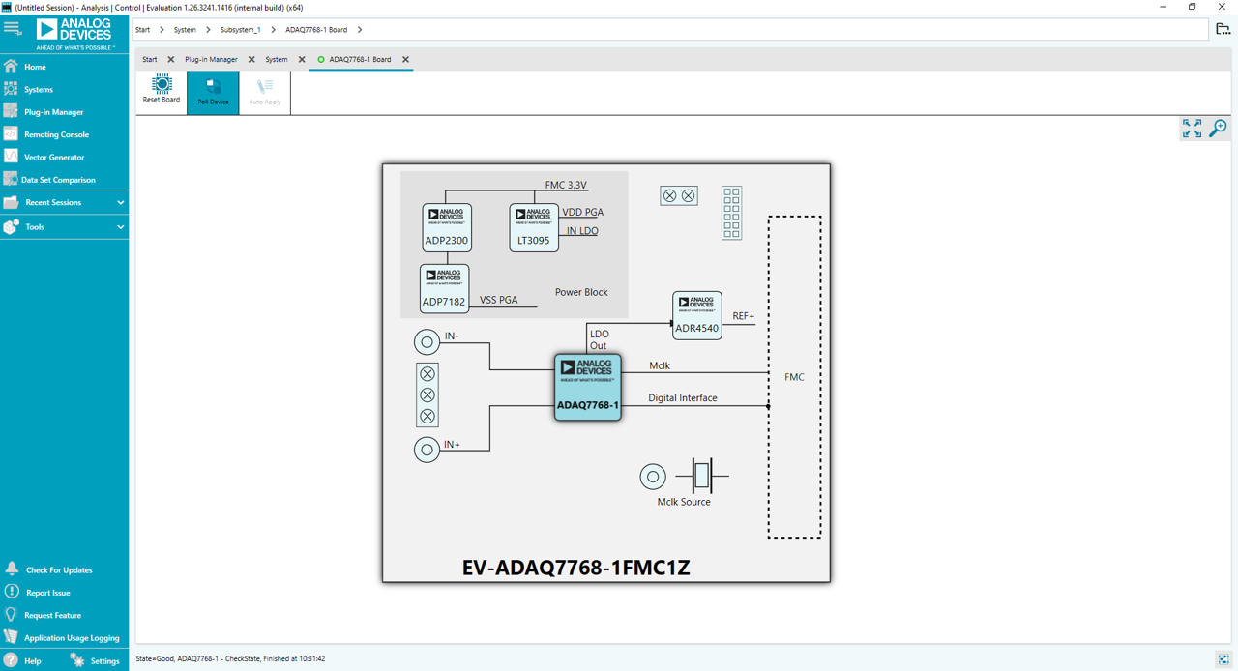The width and height of the screenshot is (1238, 671).
Task: Select the ADAQ7768-1 chip in the diagram
Action: pyautogui.click(x=587, y=387)
